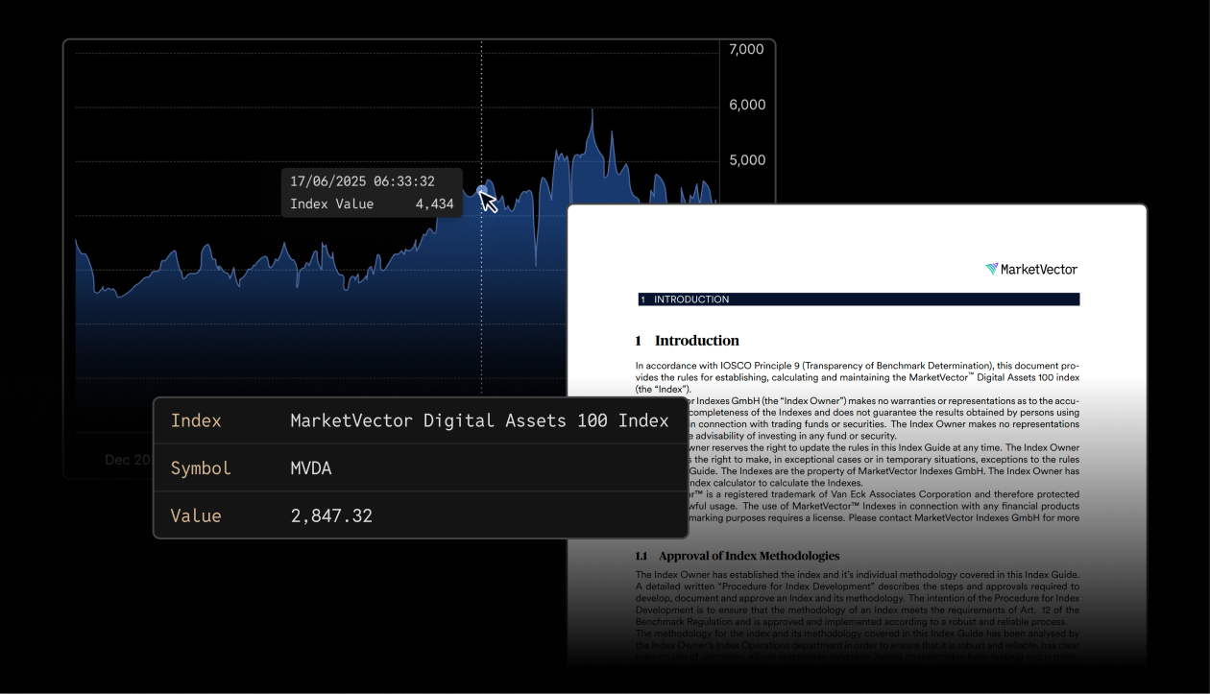The image size is (1210, 694).
Task: Click the Value figure 2,847.32
Action: (x=331, y=516)
